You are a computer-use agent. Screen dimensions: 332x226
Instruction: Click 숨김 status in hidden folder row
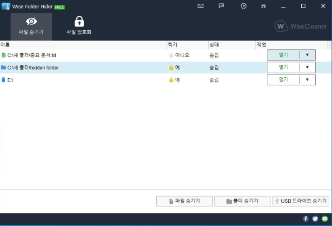click(x=214, y=68)
